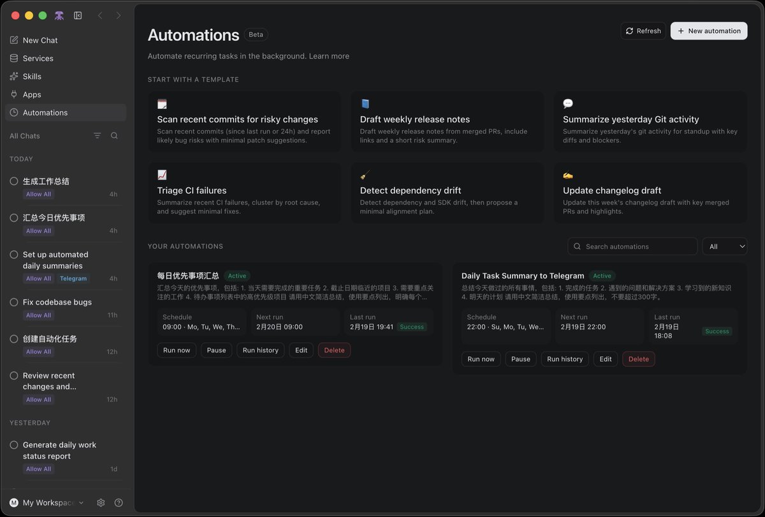Click the chart icon on Triage CI failures
Image resolution: width=765 pixels, height=517 pixels.
[x=162, y=175]
